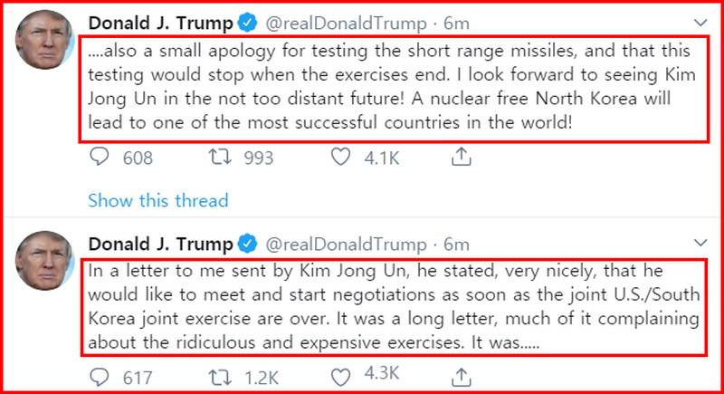Click the 6m timestamp on the first tweet

456,23
